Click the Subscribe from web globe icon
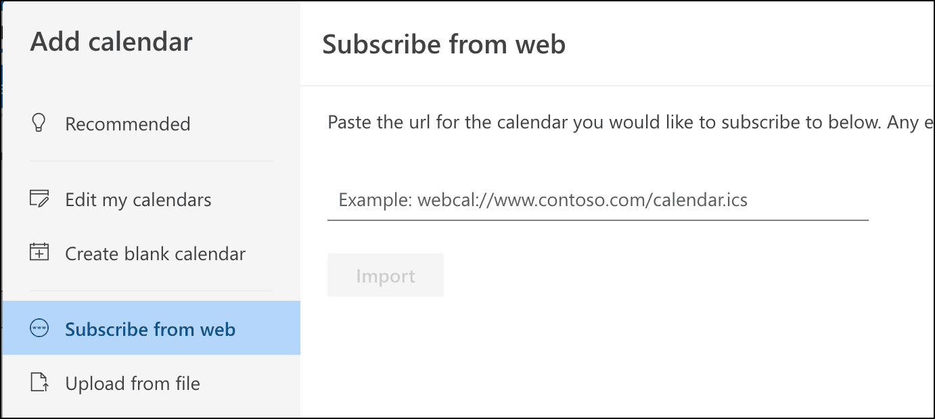The height and width of the screenshot is (419, 935). click(x=39, y=329)
